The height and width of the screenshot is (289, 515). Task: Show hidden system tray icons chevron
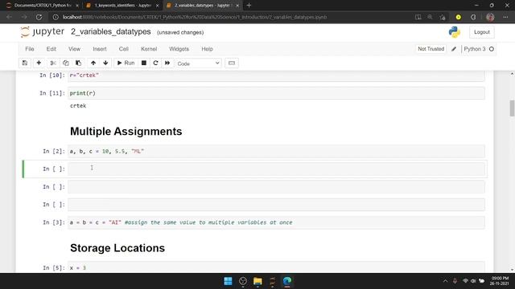point(445,281)
